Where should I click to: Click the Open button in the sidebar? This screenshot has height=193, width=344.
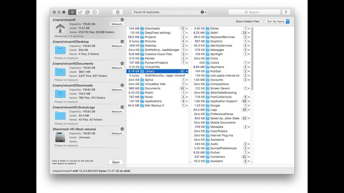(116, 162)
